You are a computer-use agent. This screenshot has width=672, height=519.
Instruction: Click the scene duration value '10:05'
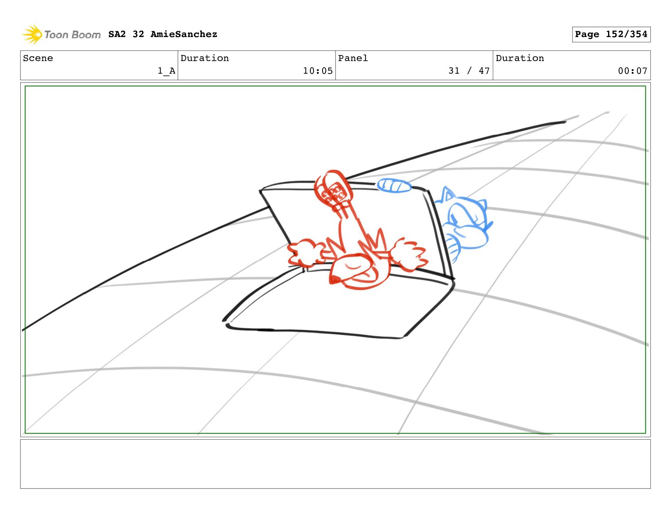[x=318, y=71]
